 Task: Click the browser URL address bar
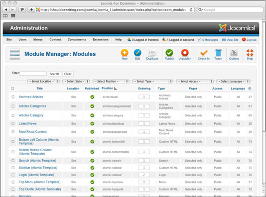click(x=113, y=10)
